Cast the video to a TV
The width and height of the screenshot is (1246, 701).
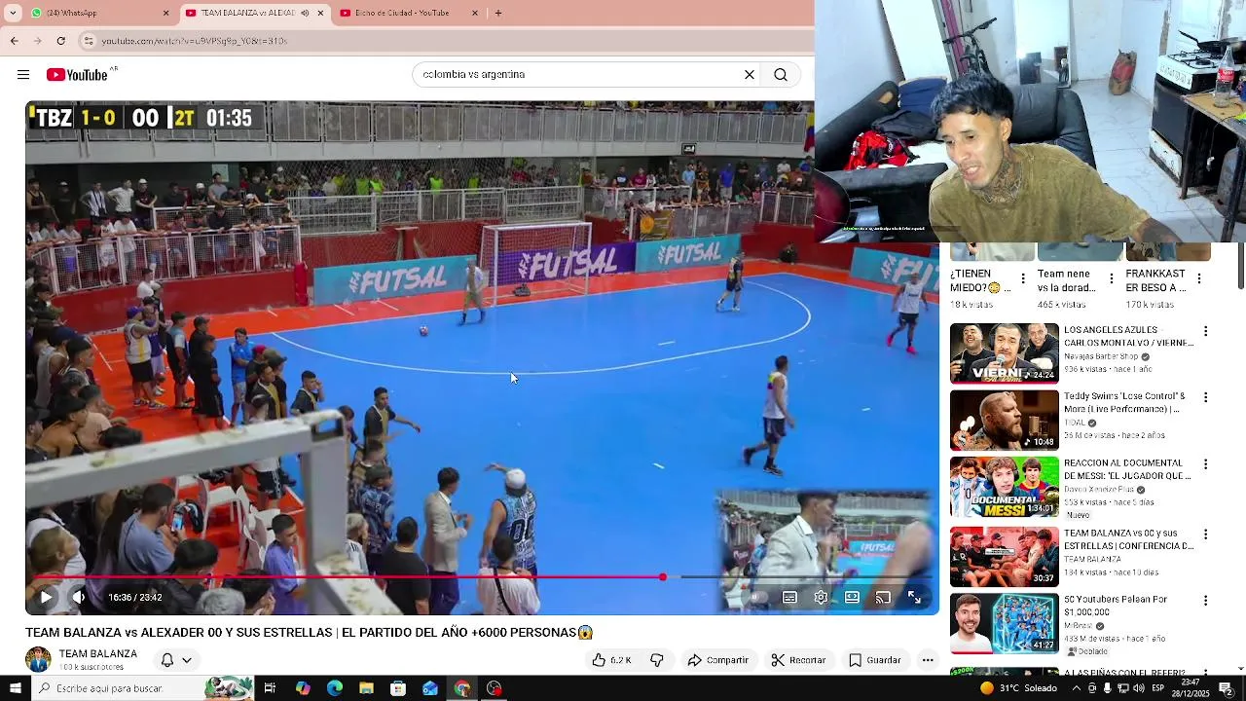point(883,598)
